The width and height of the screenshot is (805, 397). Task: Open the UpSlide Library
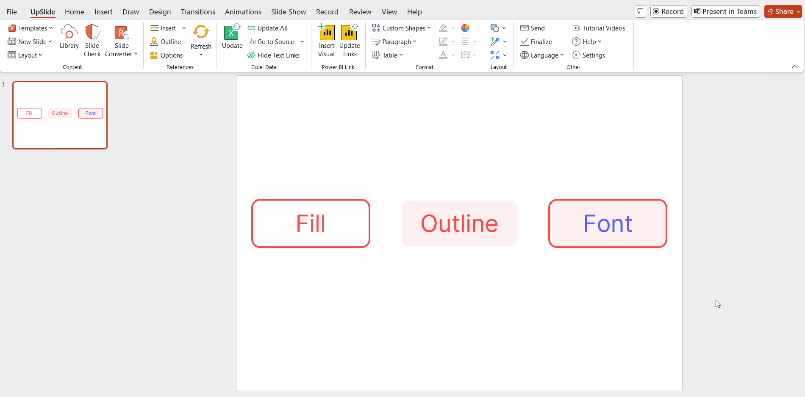coord(69,37)
